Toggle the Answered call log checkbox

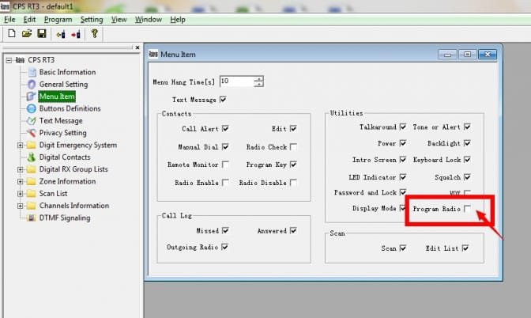pyautogui.click(x=293, y=230)
